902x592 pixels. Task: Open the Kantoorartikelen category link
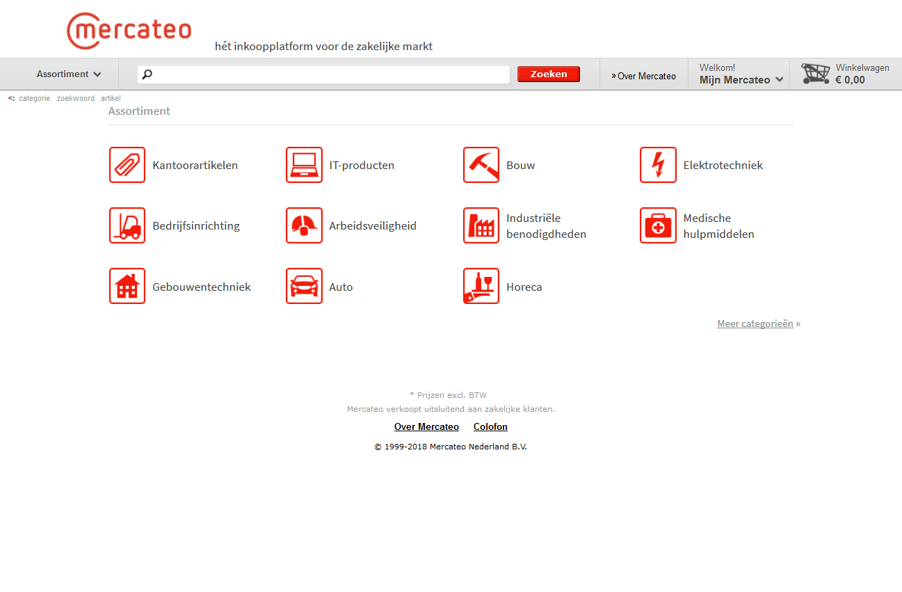pyautogui.click(x=195, y=166)
